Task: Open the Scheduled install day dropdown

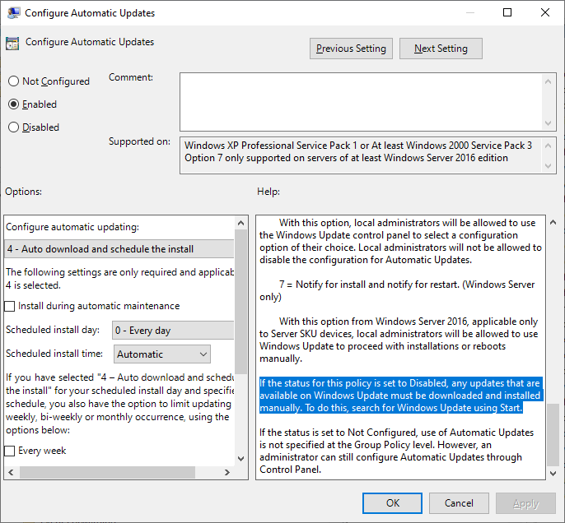Action: pos(173,331)
